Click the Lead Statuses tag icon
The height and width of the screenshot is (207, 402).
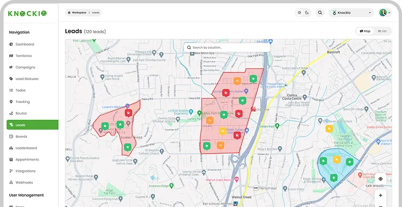pyautogui.click(x=11, y=79)
